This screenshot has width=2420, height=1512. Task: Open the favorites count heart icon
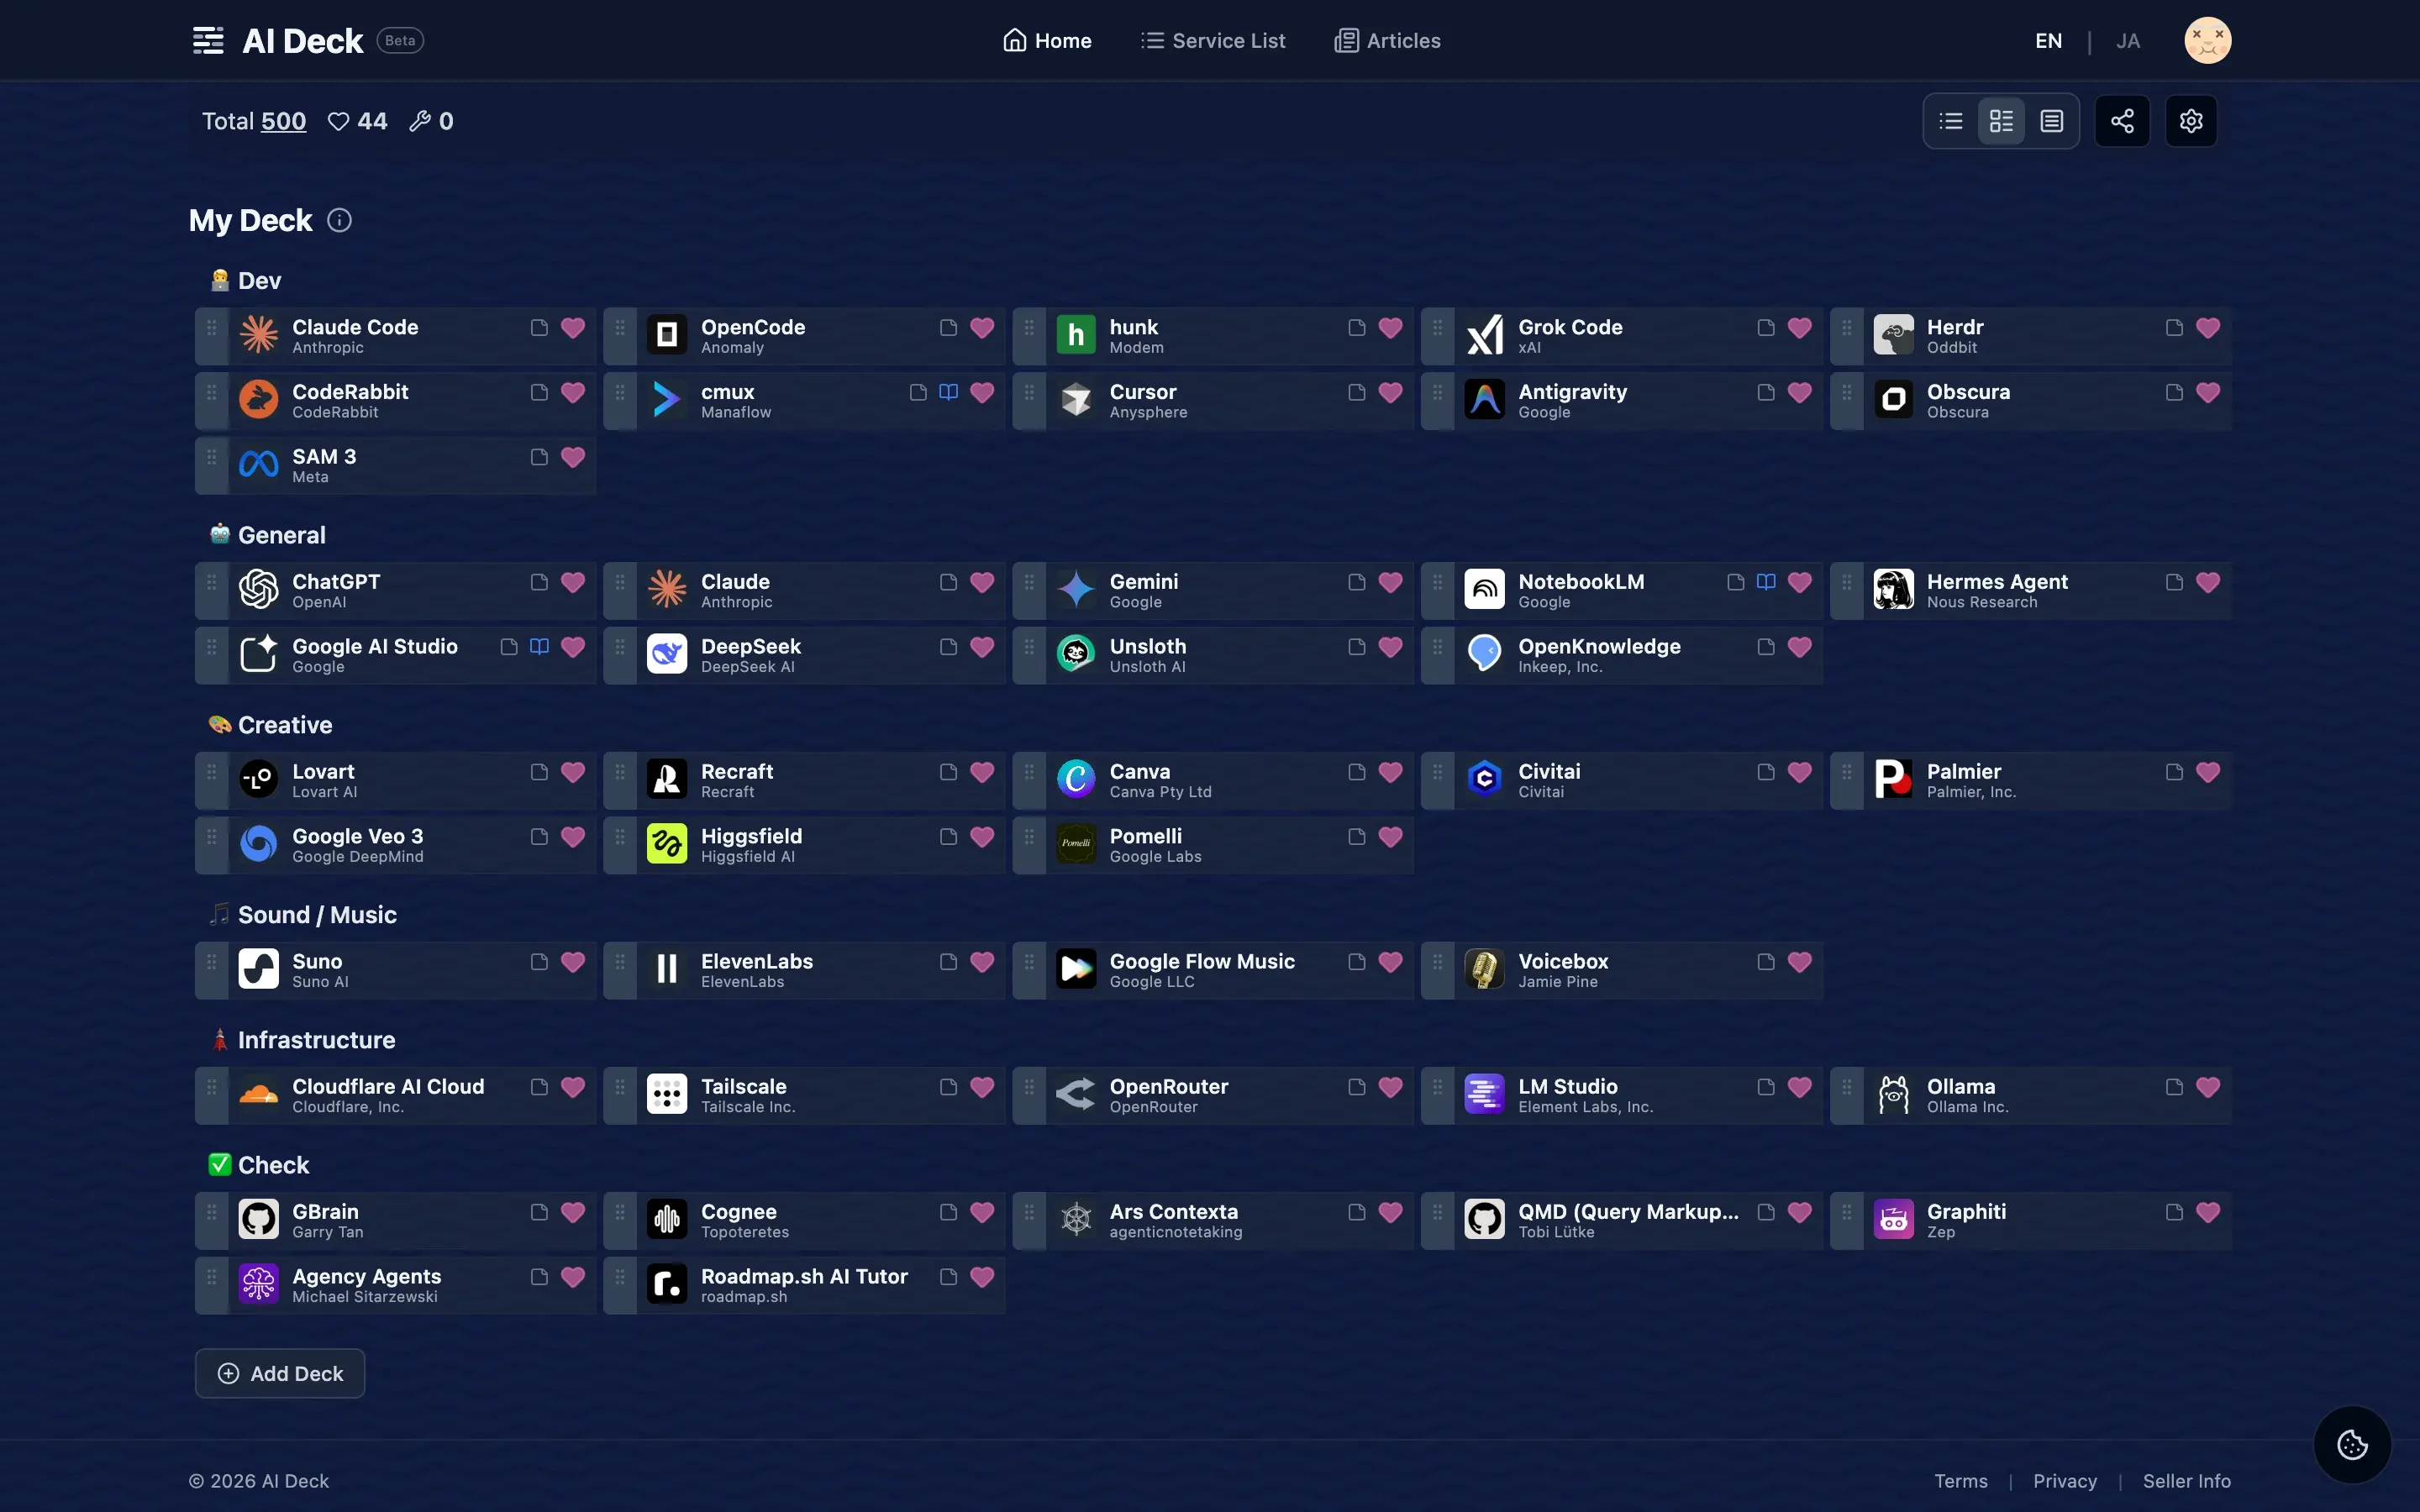[x=339, y=121]
